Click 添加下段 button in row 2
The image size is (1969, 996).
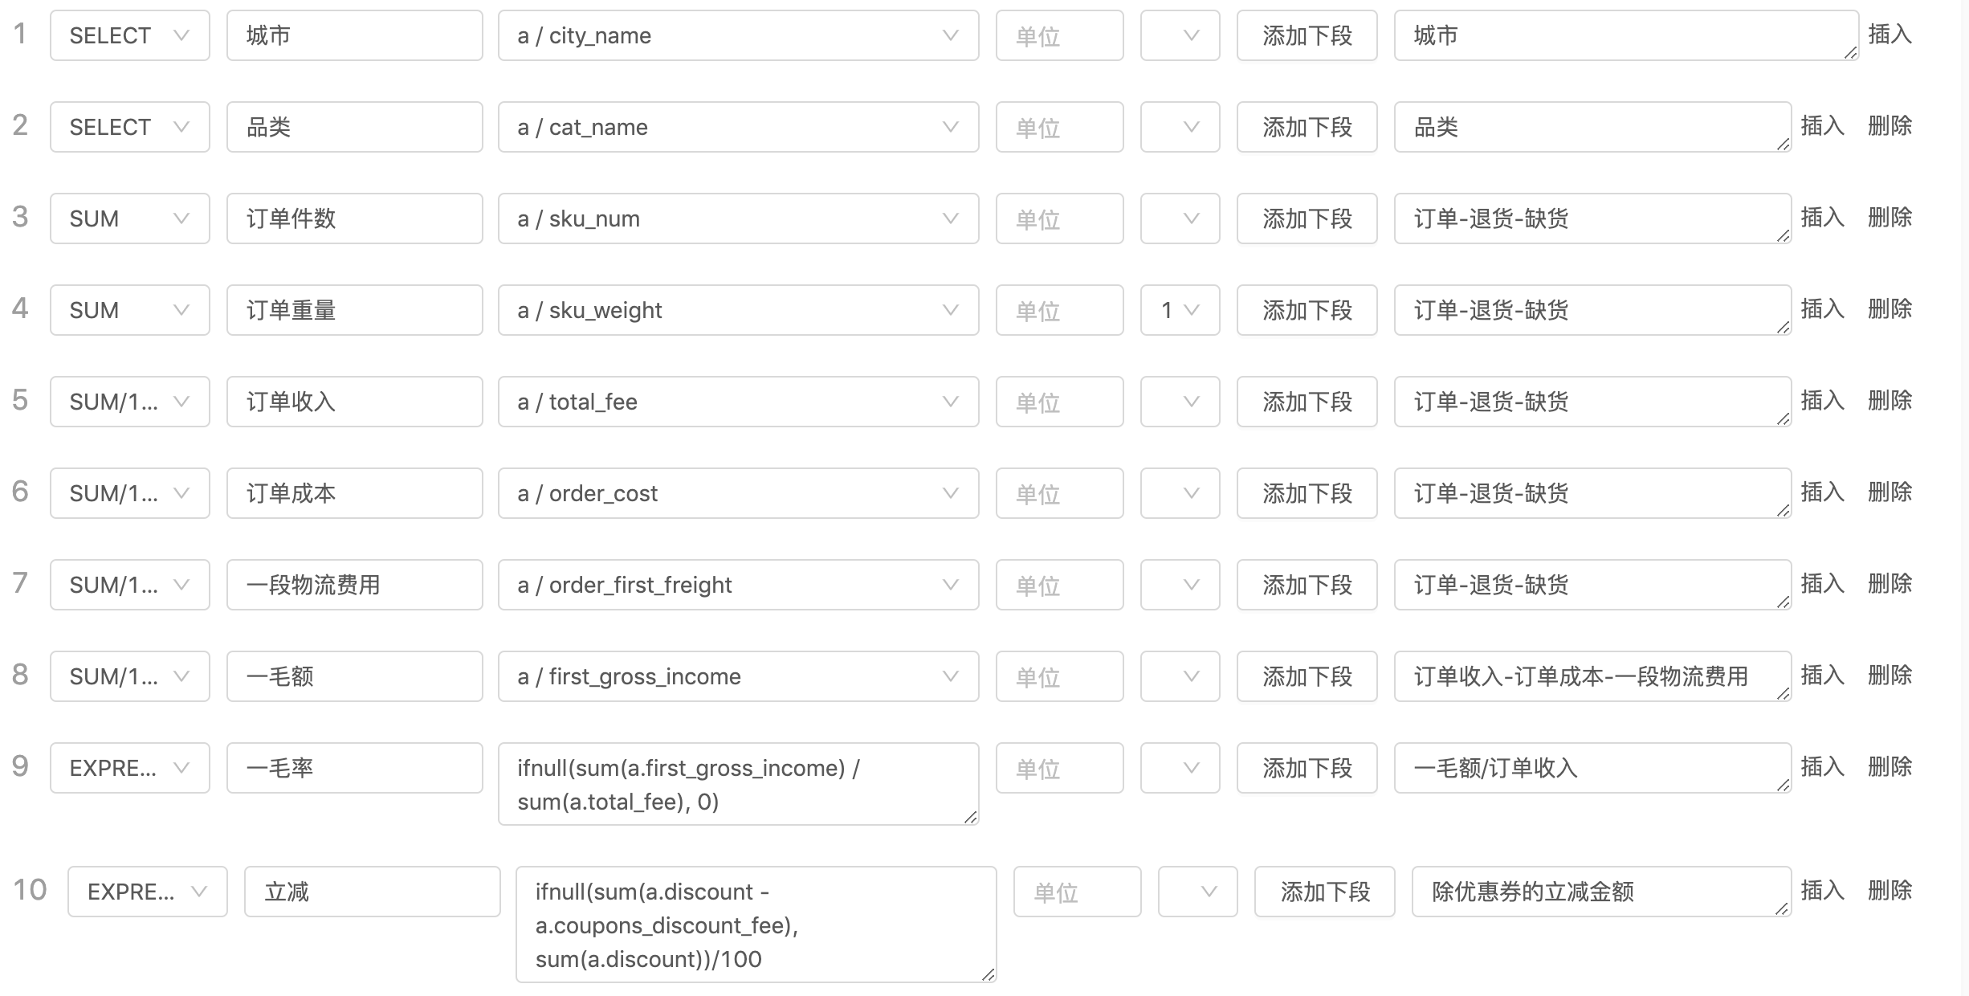[x=1307, y=127]
